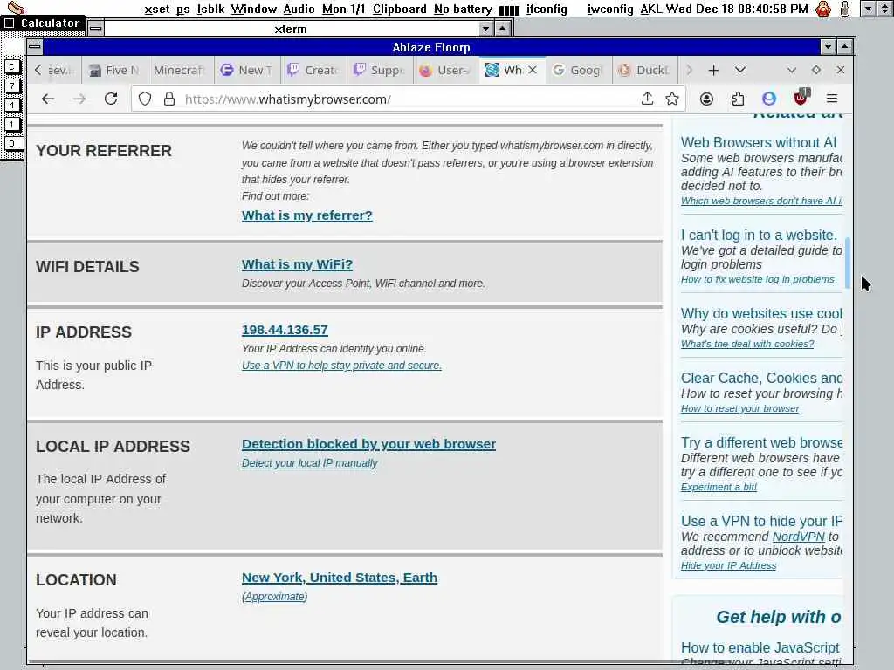Image resolution: width=894 pixels, height=670 pixels.
Task: Switch to the DuckD tab
Action: pyautogui.click(x=644, y=70)
